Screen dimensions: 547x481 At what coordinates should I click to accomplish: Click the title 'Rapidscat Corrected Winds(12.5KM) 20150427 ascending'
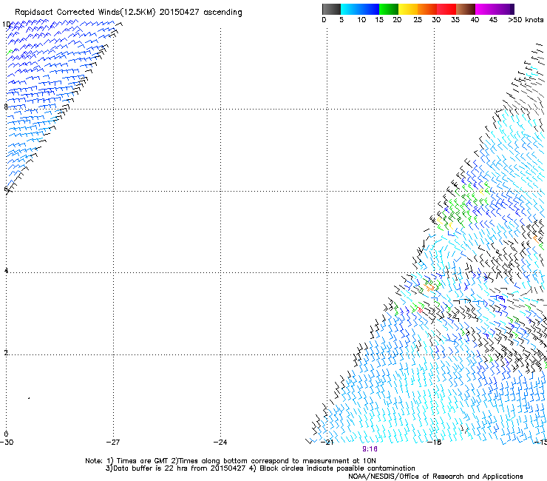(x=129, y=12)
